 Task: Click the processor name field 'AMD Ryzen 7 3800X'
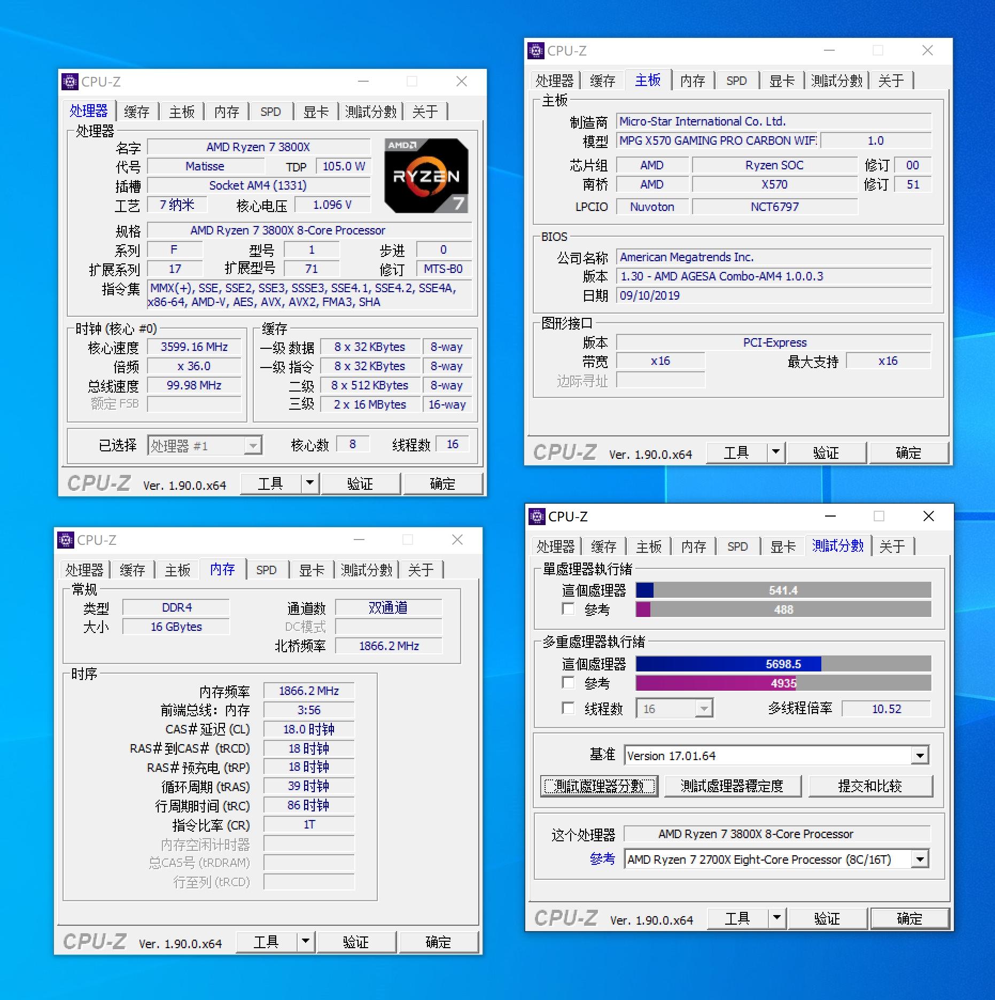[259, 147]
